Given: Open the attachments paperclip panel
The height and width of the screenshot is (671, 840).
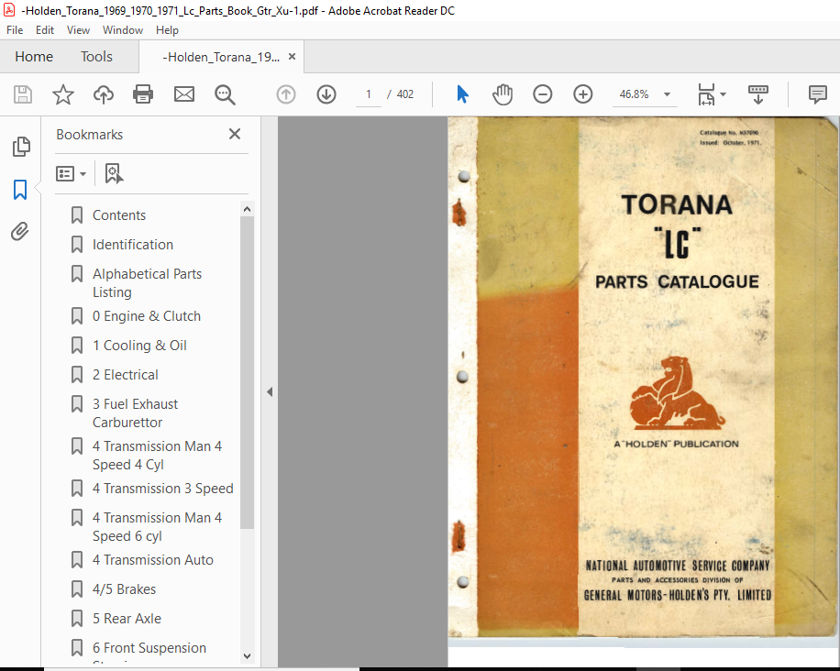Looking at the screenshot, I should [x=20, y=231].
